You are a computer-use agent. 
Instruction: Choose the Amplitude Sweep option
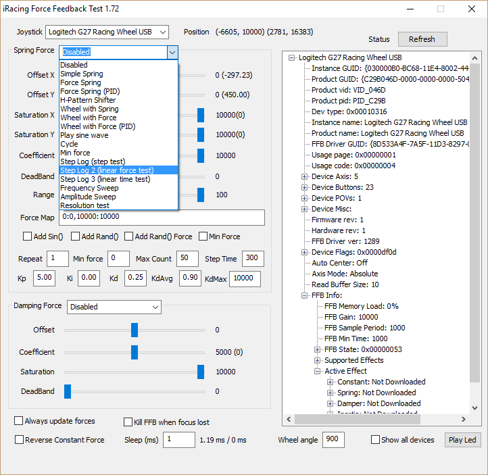pos(118,197)
